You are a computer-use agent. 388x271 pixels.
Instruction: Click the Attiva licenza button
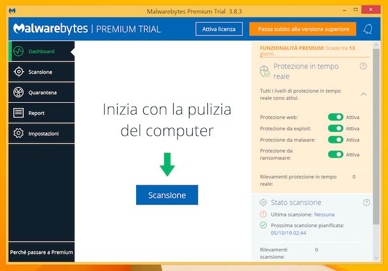pyautogui.click(x=219, y=29)
